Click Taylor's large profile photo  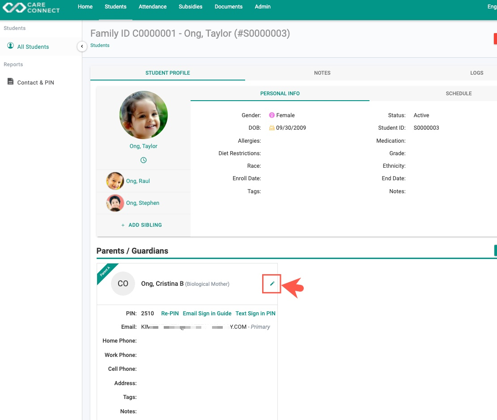click(x=144, y=115)
